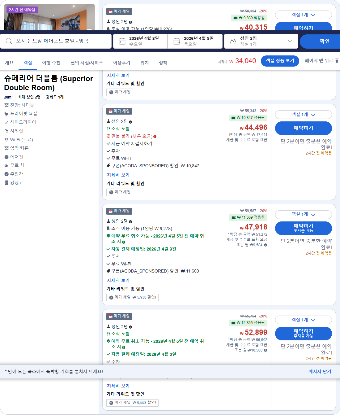This screenshot has height=415, width=340.
Task: Click the shield icon by free cancellation in ₩47,918 offer
Action: (x=108, y=236)
